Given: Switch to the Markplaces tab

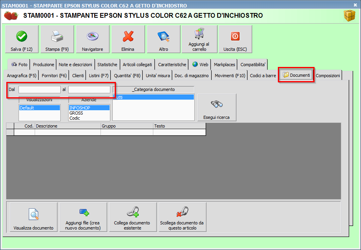Looking at the screenshot, I should (224, 65).
